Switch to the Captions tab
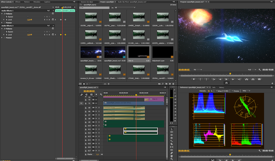 [x=47, y=2]
